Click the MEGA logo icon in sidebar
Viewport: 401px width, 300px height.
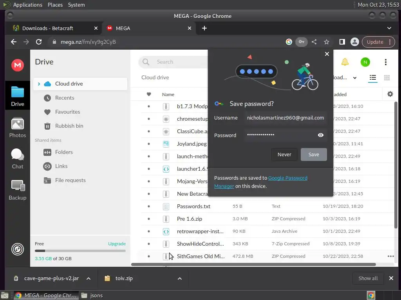pos(18,65)
